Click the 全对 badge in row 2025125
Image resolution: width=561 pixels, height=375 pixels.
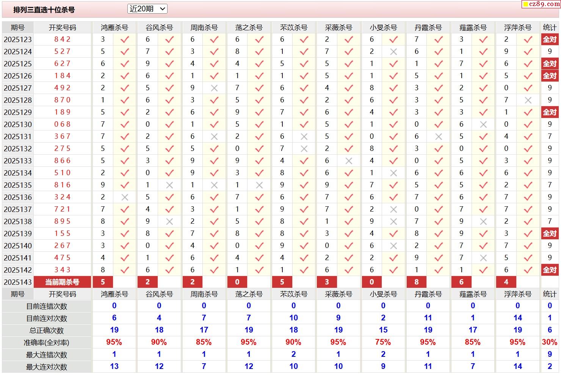pos(550,64)
